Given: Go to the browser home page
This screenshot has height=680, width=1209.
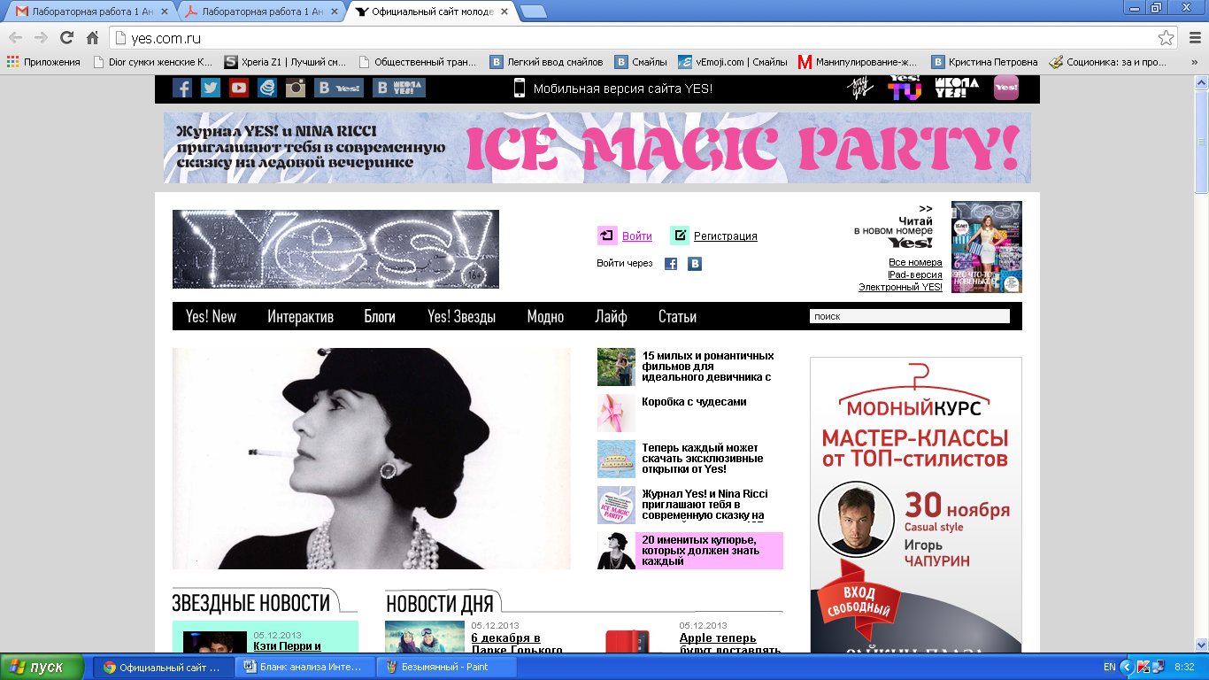Looking at the screenshot, I should click(92, 37).
